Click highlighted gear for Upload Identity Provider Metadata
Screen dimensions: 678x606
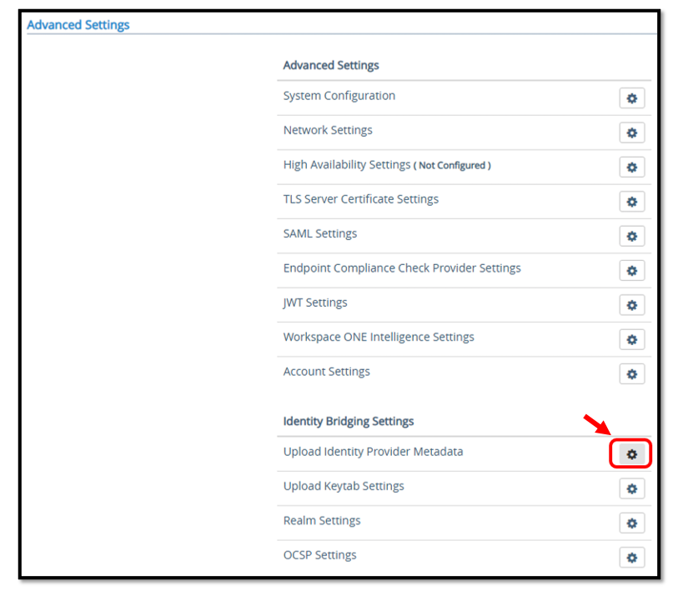[630, 454]
